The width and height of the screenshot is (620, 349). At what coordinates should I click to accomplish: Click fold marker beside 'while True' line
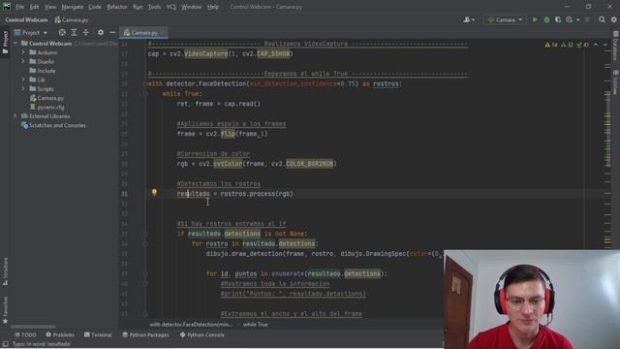[x=145, y=94]
